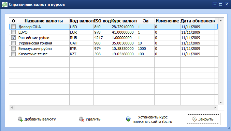Click the globe download icon for rbc.ru
Screen dimensions: 231x131
[x=128, y=119]
